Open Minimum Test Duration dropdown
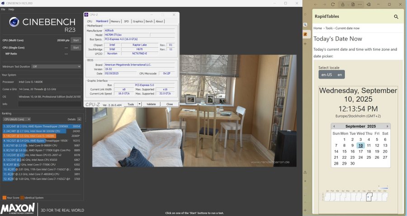The height and width of the screenshot is (216, 407). tap(57, 66)
